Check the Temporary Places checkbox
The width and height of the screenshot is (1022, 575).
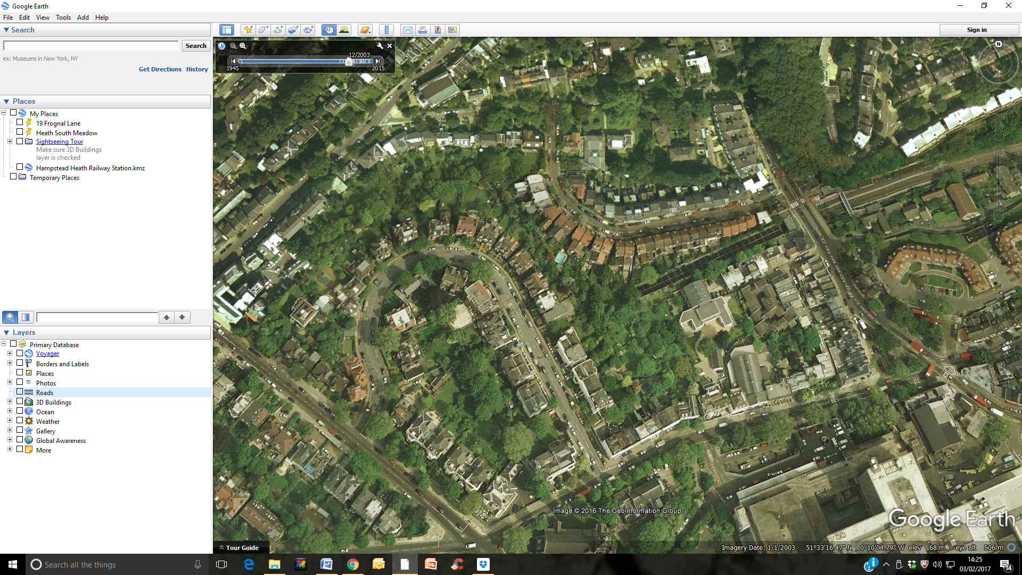pyautogui.click(x=13, y=177)
